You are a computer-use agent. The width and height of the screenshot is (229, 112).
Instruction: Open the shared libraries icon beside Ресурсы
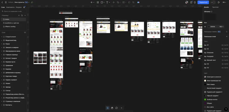(24, 7)
